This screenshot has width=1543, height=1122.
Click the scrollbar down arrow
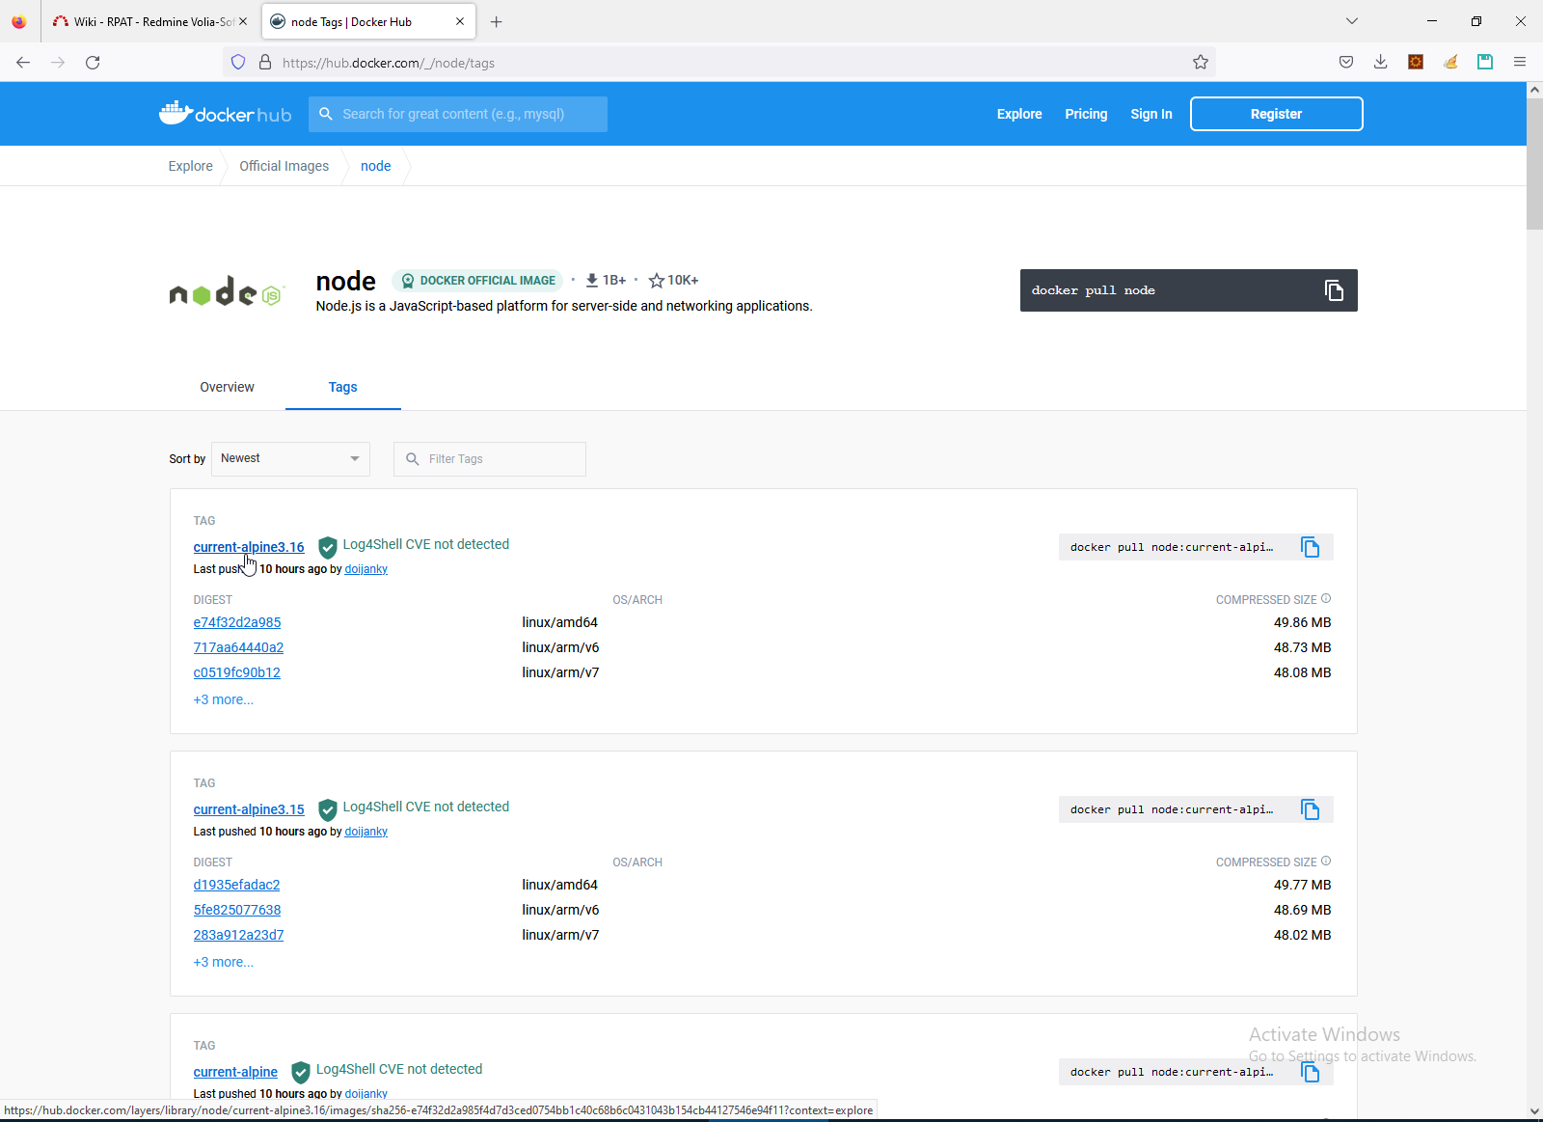pos(1534,1111)
